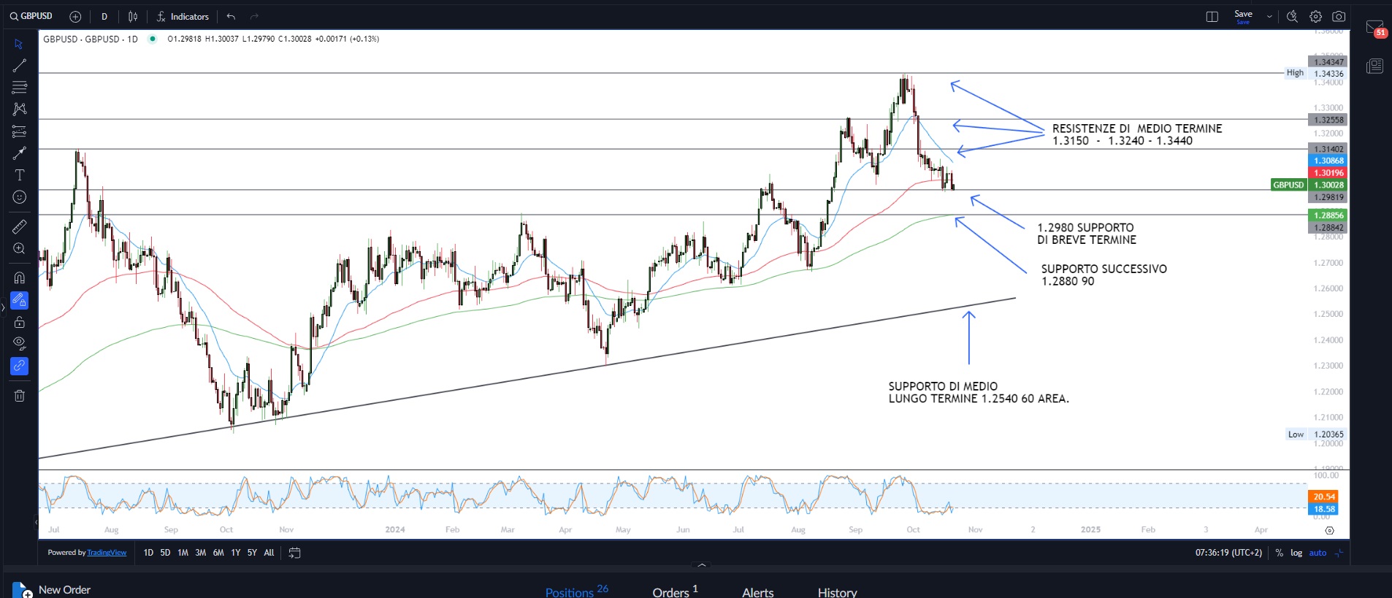Screen dimensions: 1392x598
Task: Open the History tab
Action: click(837, 592)
